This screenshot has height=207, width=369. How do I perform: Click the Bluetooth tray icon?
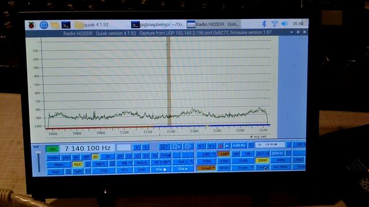[264, 24]
